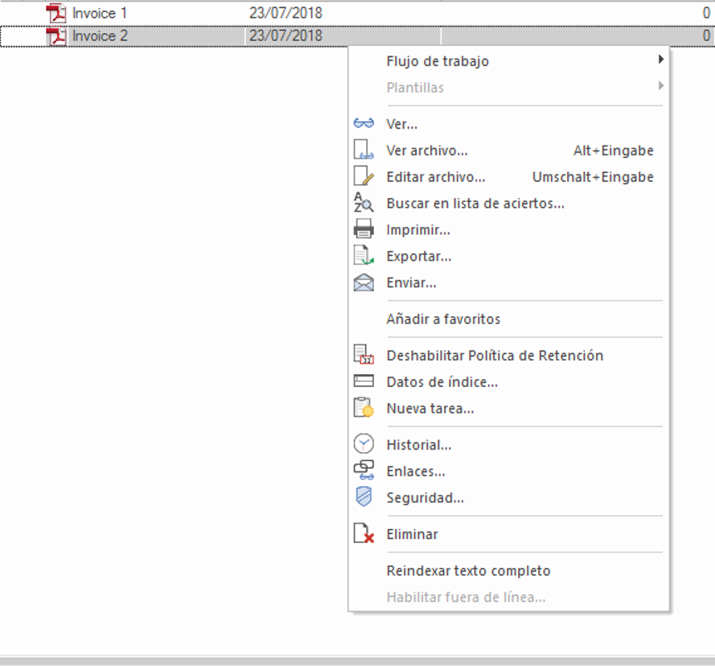Choose Ver... from the context menu
715x666 pixels.
509,124
